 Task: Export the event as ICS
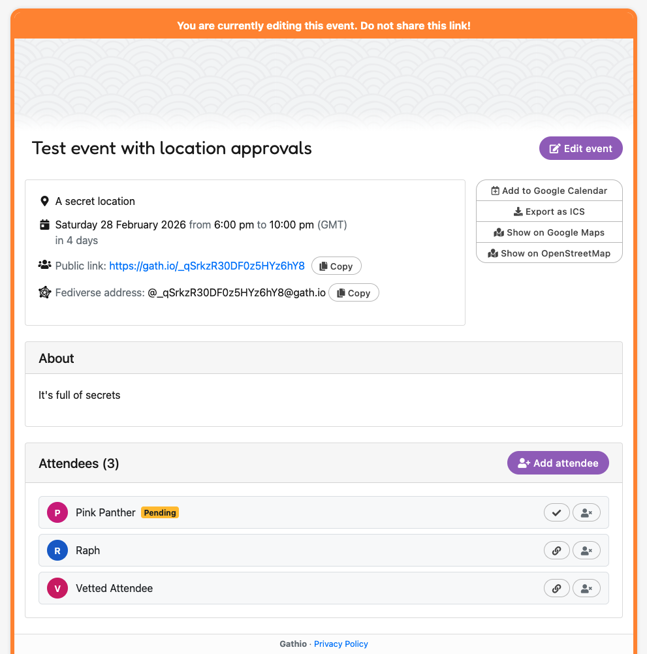coord(549,211)
